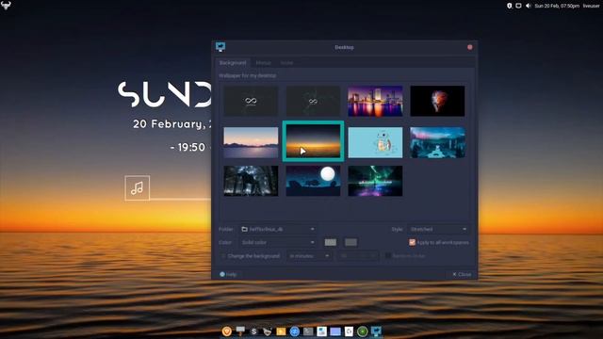
Task: Enable Change the background checkbox
Action: pos(223,256)
